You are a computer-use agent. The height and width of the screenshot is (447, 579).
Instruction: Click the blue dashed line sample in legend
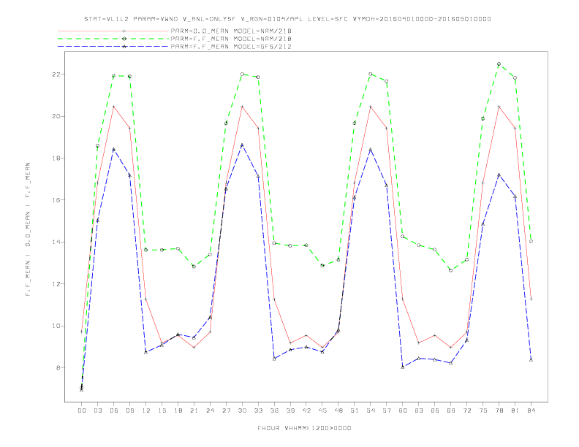pos(113,47)
